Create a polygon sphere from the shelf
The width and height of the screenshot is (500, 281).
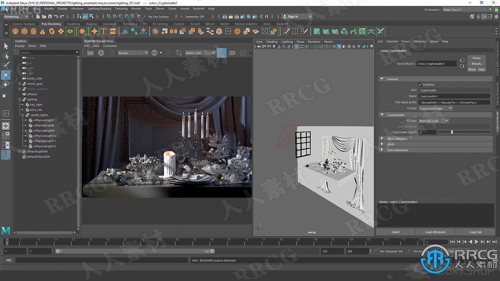(x=16, y=32)
